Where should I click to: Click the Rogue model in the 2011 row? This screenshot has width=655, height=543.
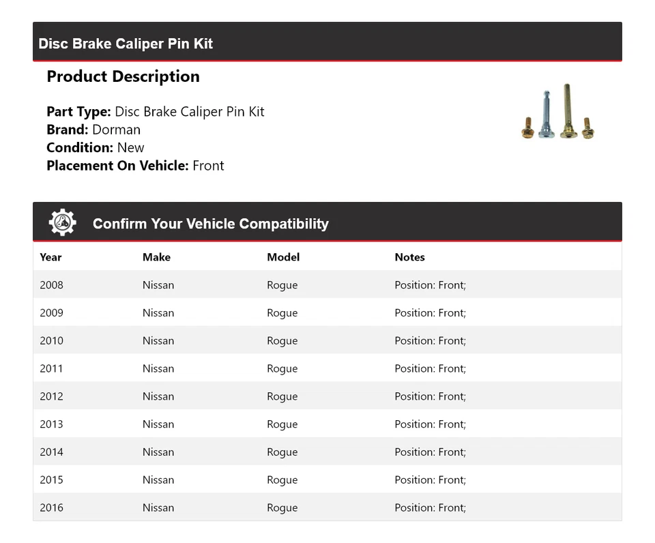click(x=282, y=369)
